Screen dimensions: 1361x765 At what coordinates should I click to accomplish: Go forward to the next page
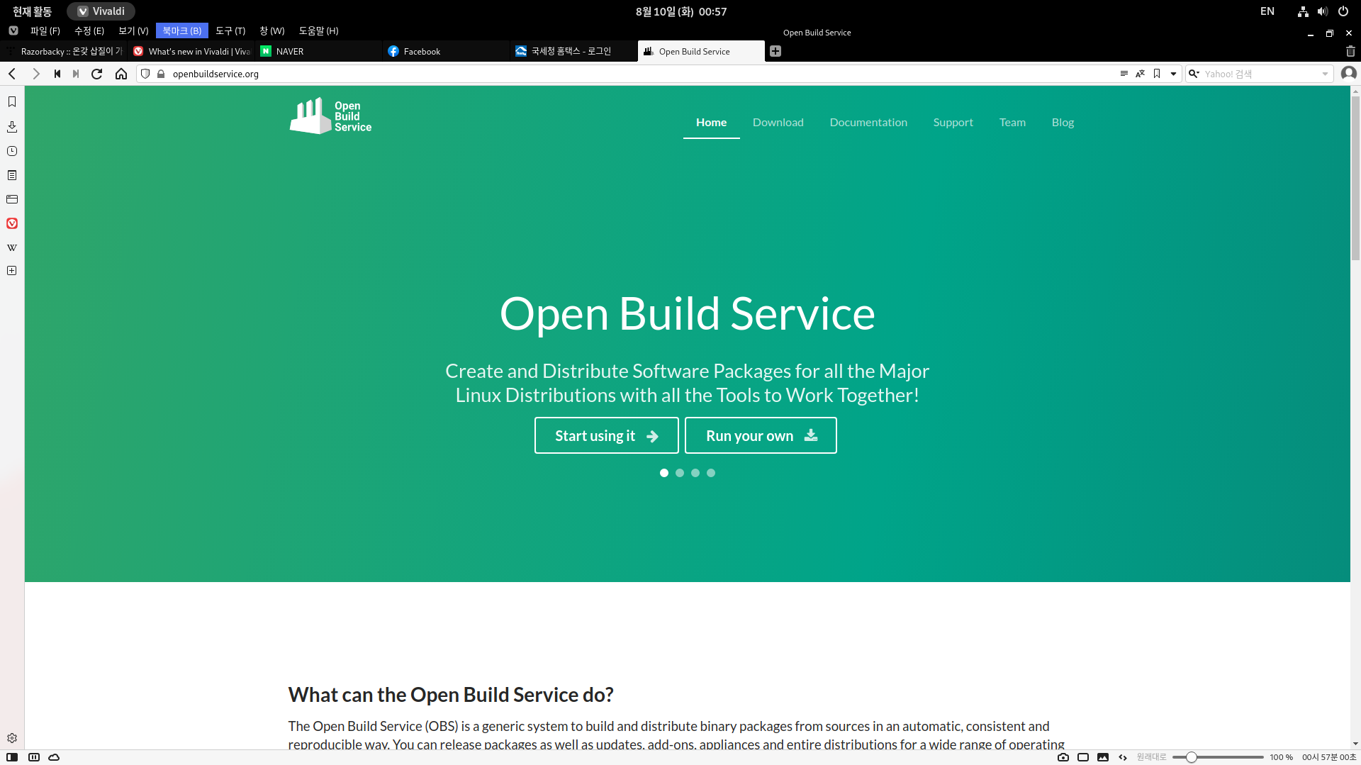click(36, 74)
